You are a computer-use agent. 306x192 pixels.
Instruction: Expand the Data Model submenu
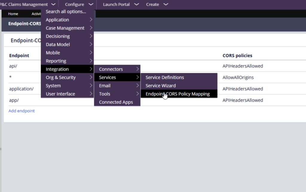67,44
